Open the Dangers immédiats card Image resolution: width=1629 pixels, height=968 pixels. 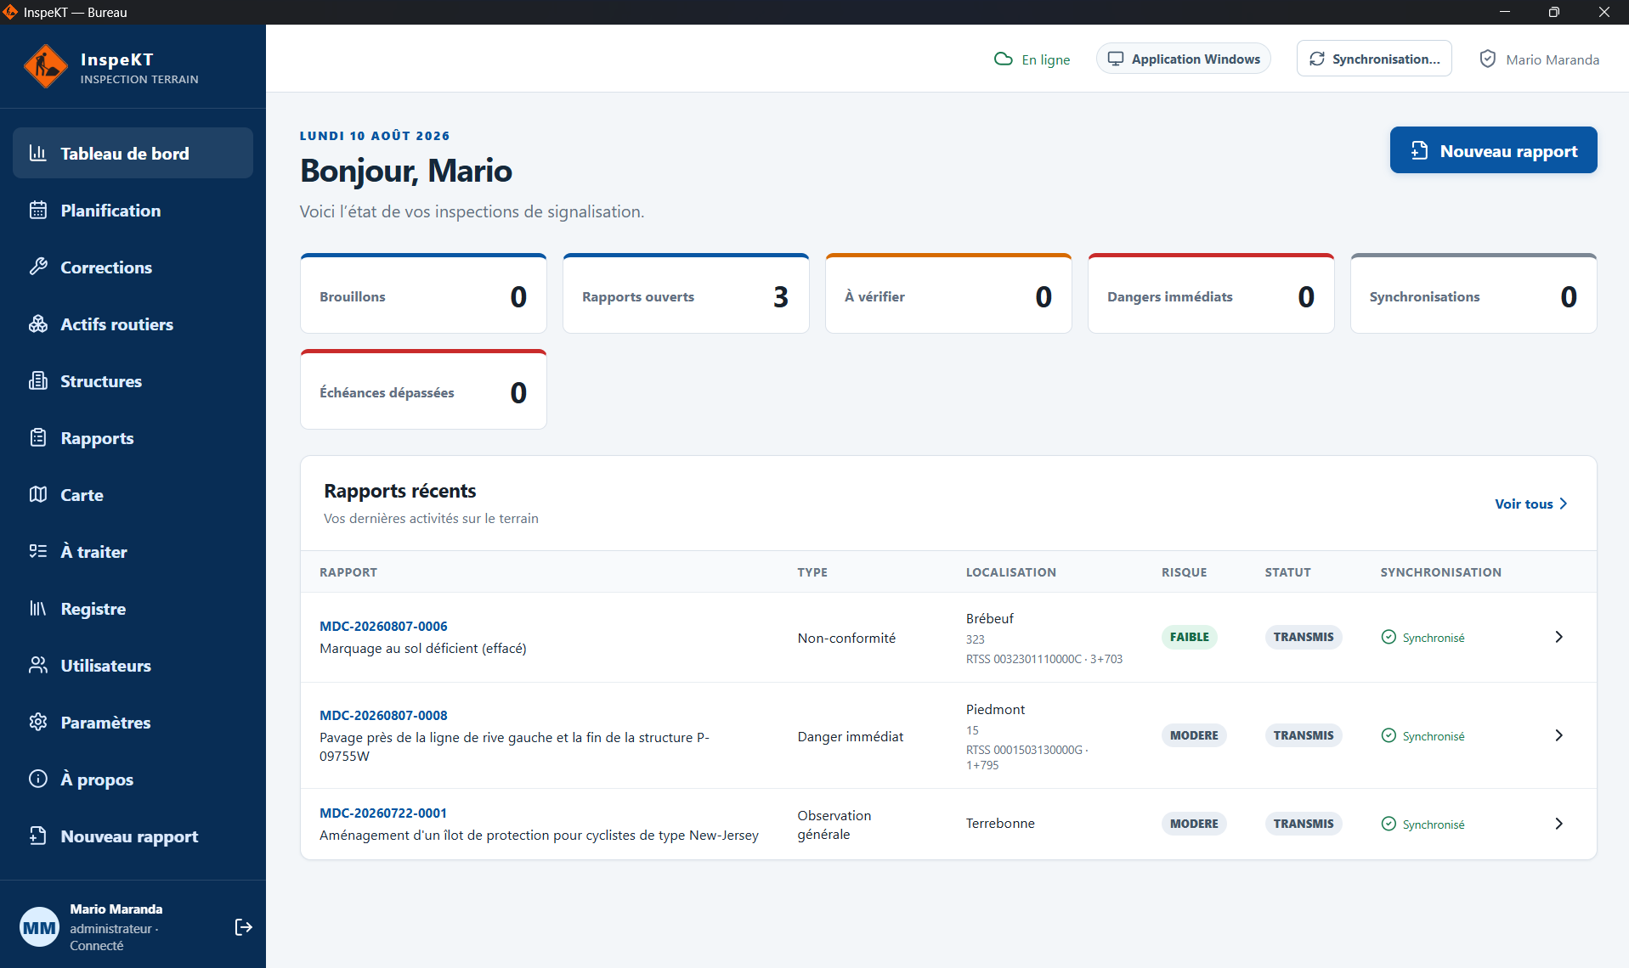tap(1211, 294)
